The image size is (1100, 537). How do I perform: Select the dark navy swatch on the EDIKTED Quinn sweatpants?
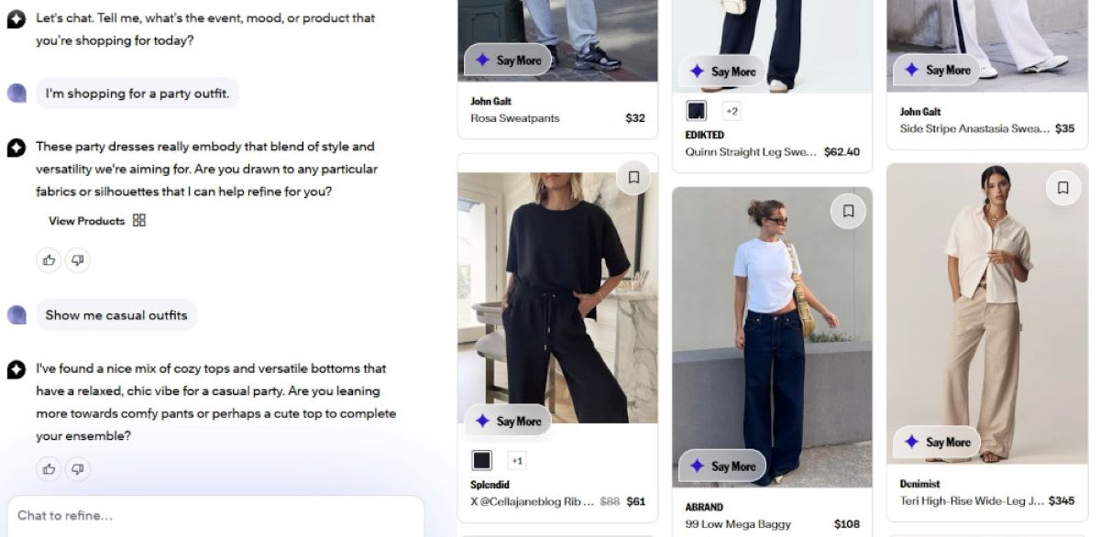tap(697, 111)
